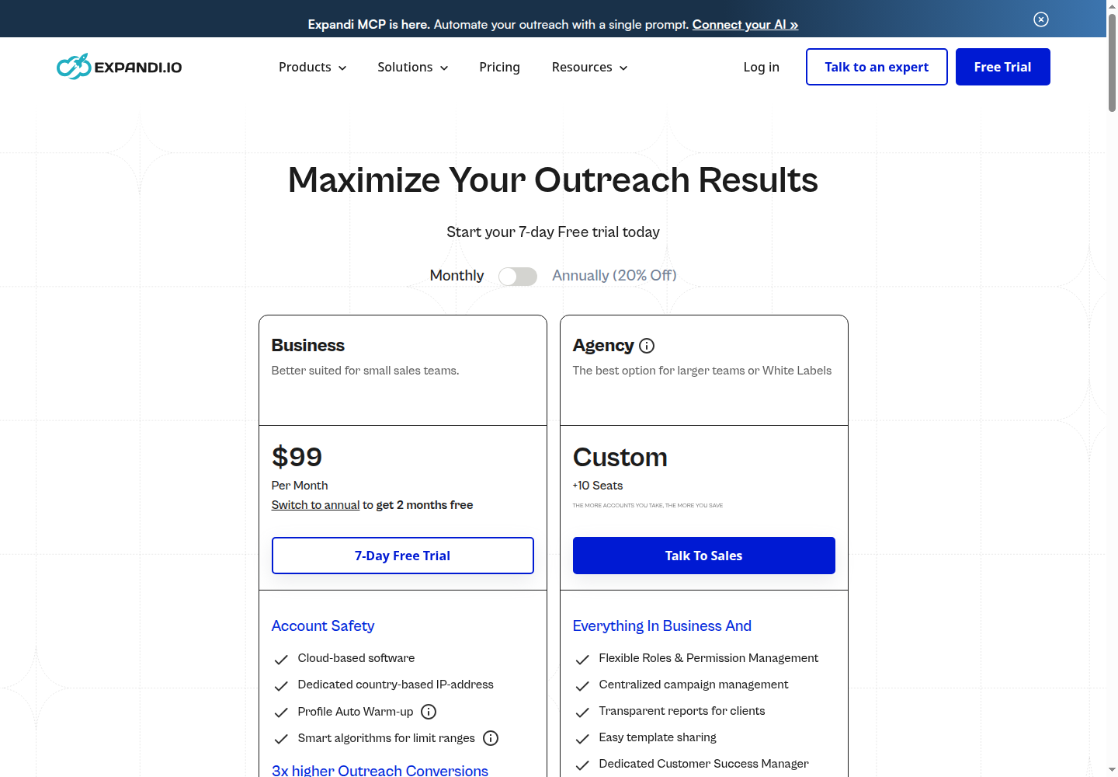The height and width of the screenshot is (777, 1118).
Task: Click the 3x higher Outreach Conversions heading
Action: click(x=380, y=770)
